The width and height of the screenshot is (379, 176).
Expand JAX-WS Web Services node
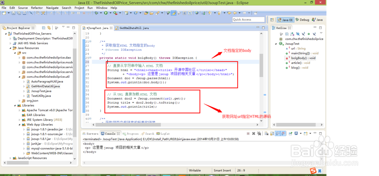(x=10, y=43)
